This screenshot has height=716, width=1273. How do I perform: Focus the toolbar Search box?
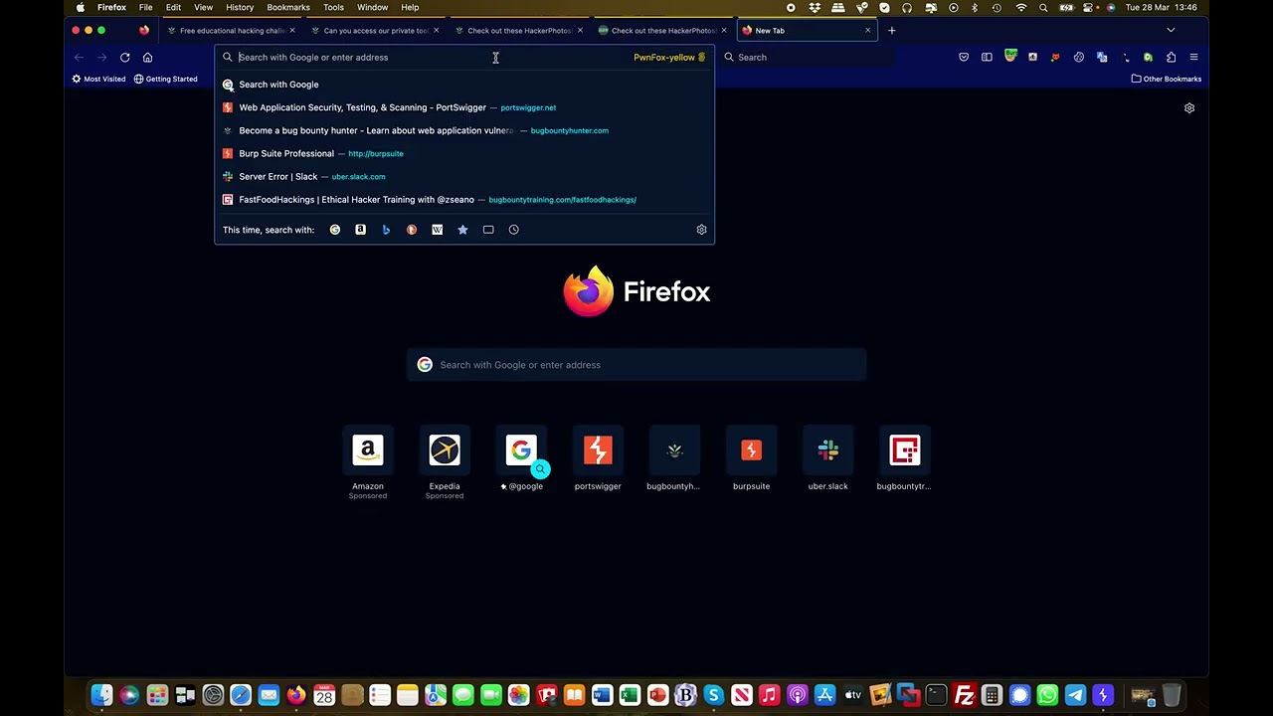point(806,57)
